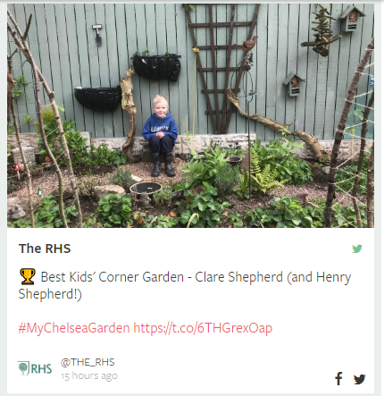Open the RHS logo avatar
The width and height of the screenshot is (384, 396).
point(35,368)
